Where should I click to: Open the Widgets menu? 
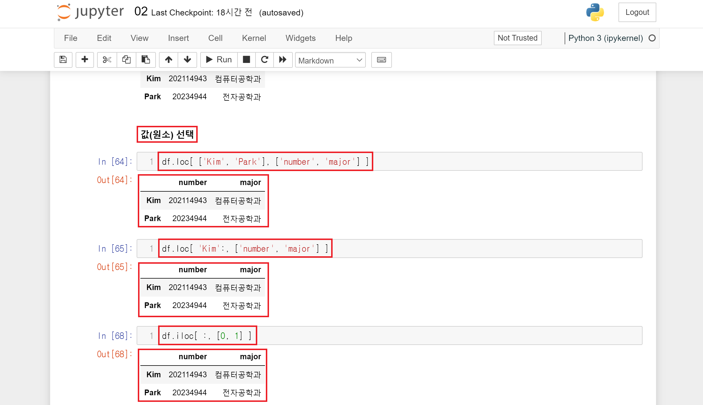coord(300,38)
